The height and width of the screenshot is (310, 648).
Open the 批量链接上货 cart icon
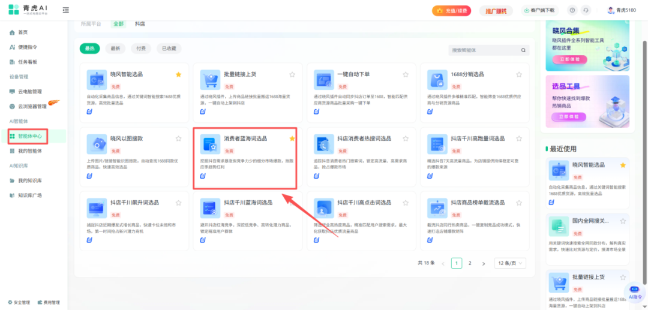point(211,80)
